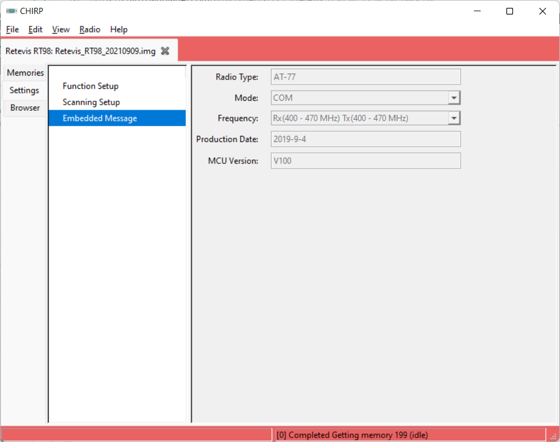Click the Production Date field showing 2019-9-4

[366, 139]
